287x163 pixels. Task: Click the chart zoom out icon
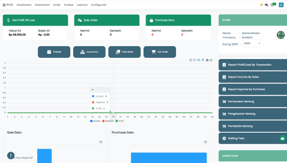[x=194, y=60]
